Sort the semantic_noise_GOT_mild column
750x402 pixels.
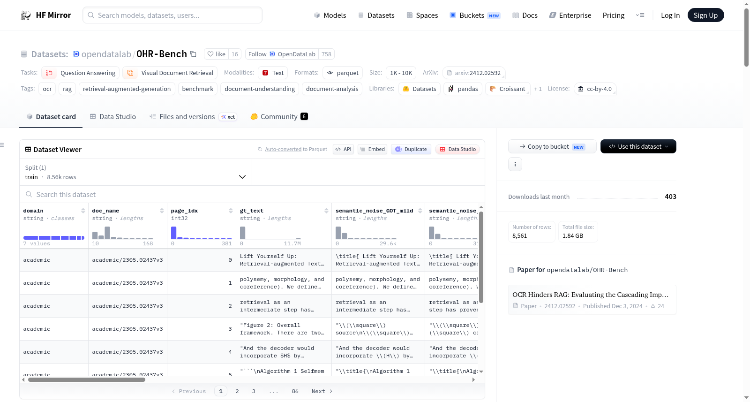(x=420, y=211)
